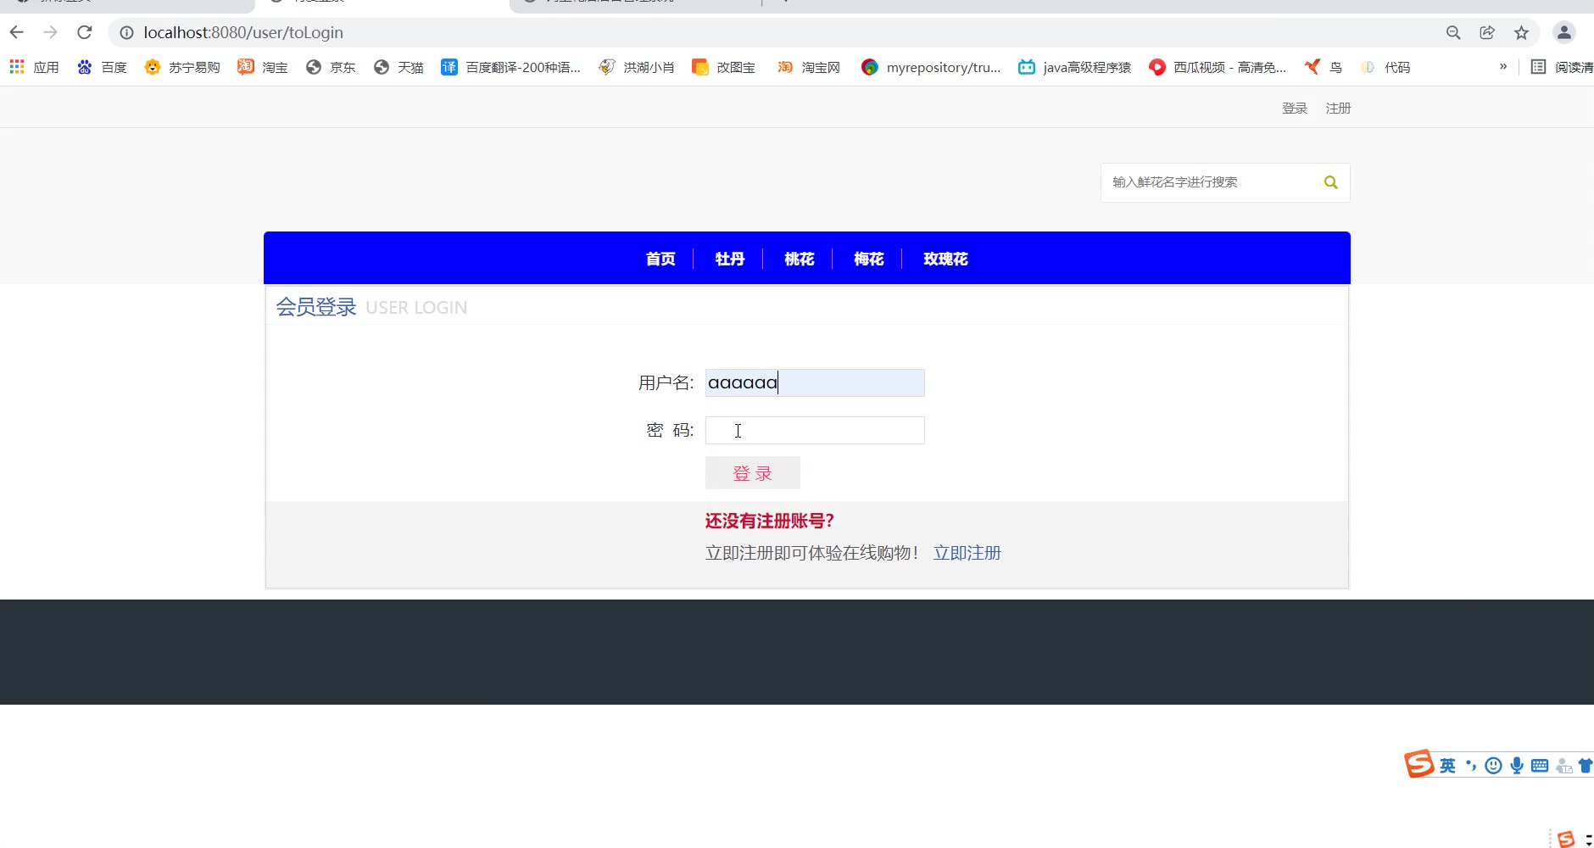Click the 立即注册 register link
The height and width of the screenshot is (848, 1594).
(x=967, y=553)
